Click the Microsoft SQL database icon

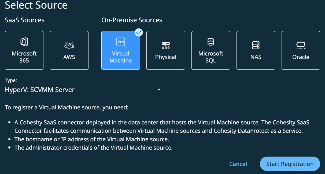click(211, 42)
